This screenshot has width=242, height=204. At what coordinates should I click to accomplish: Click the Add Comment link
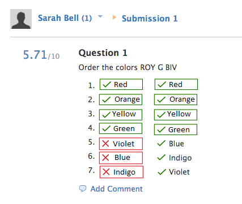click(x=117, y=189)
